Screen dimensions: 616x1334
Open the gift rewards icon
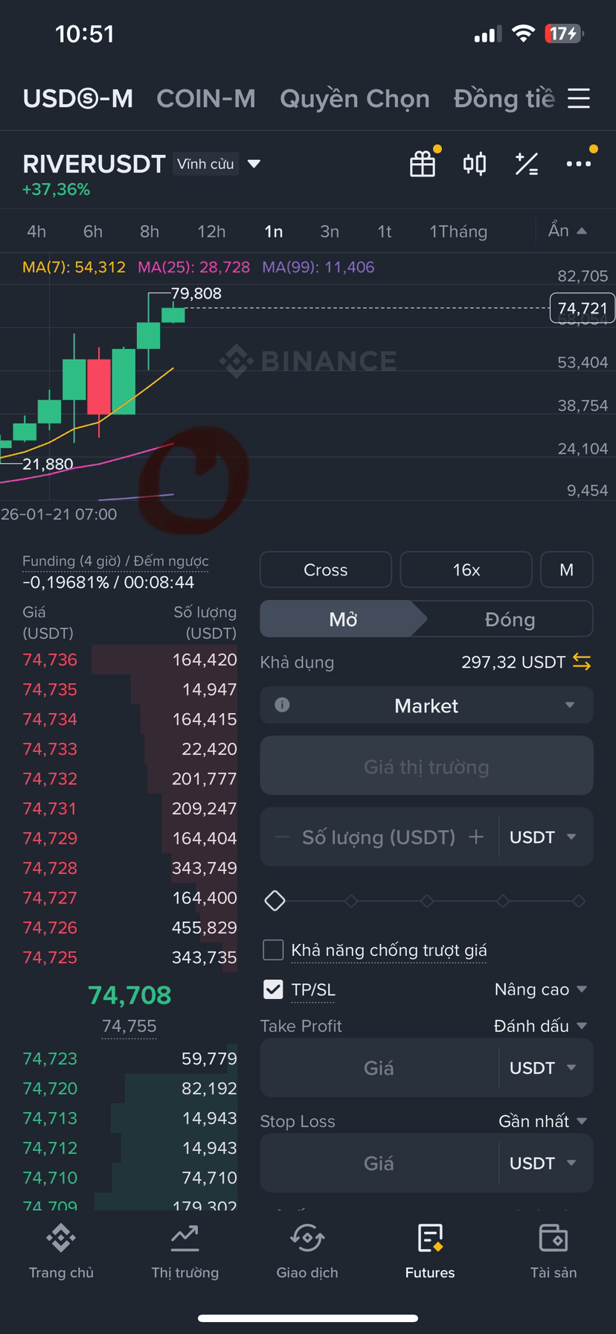(423, 164)
